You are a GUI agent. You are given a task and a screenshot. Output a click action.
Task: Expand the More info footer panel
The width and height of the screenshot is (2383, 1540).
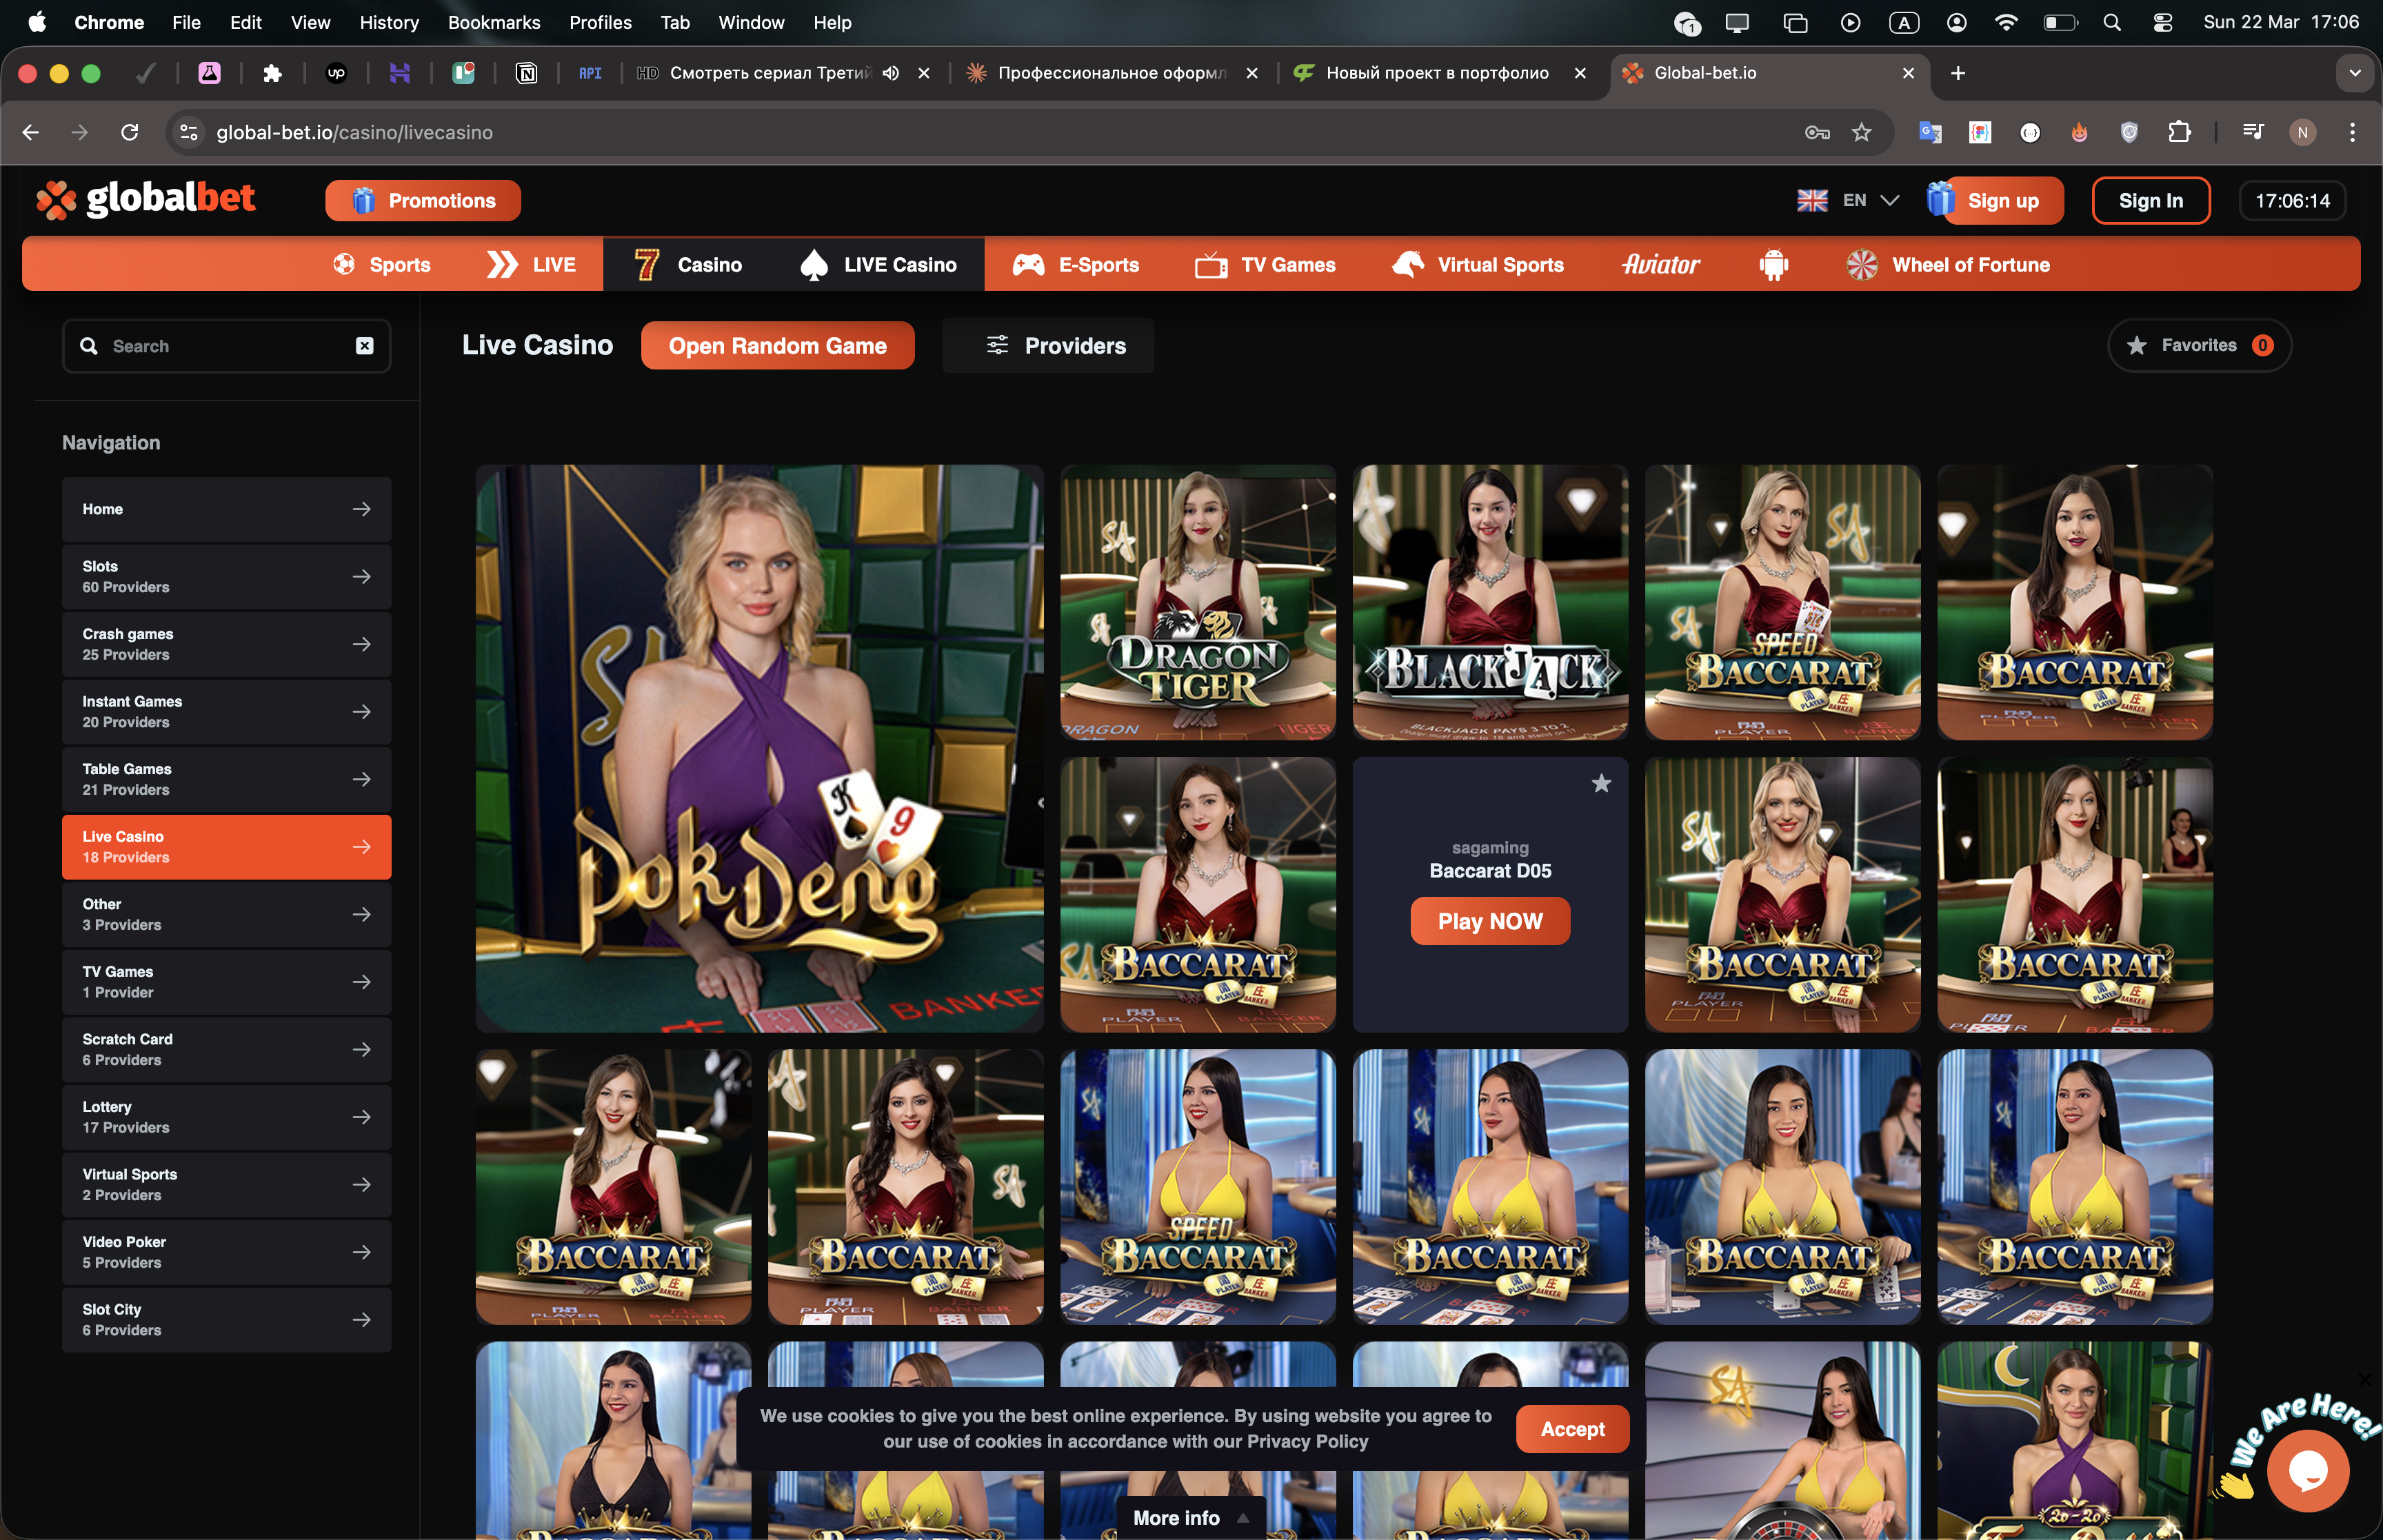(1190, 1517)
